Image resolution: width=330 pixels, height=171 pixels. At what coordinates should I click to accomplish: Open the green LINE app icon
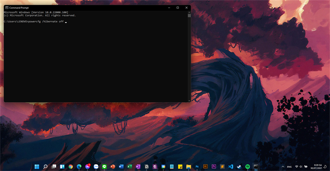pyautogui.click(x=104, y=166)
